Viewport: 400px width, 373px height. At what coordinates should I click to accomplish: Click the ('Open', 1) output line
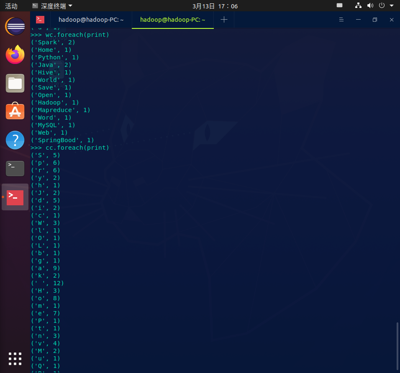tap(51, 95)
